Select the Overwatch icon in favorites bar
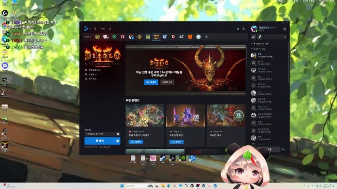 [x=131, y=37]
